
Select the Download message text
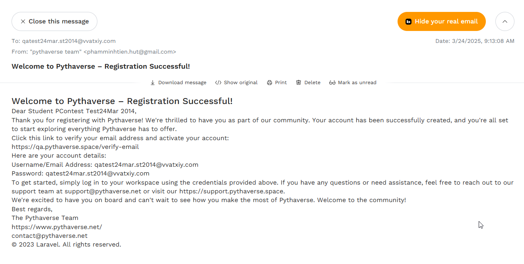click(x=182, y=83)
